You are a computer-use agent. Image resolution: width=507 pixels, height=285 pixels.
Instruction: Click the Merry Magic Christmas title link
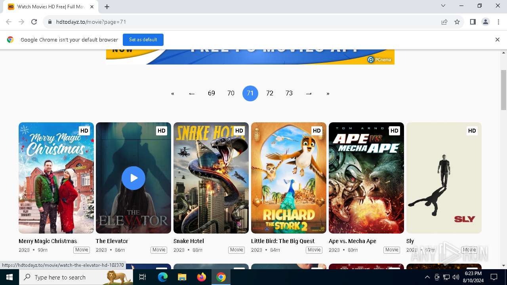click(x=48, y=241)
